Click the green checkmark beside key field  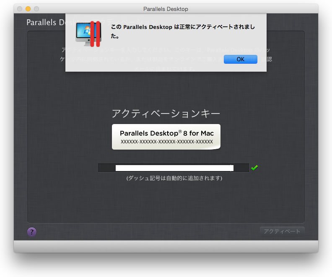click(x=254, y=168)
